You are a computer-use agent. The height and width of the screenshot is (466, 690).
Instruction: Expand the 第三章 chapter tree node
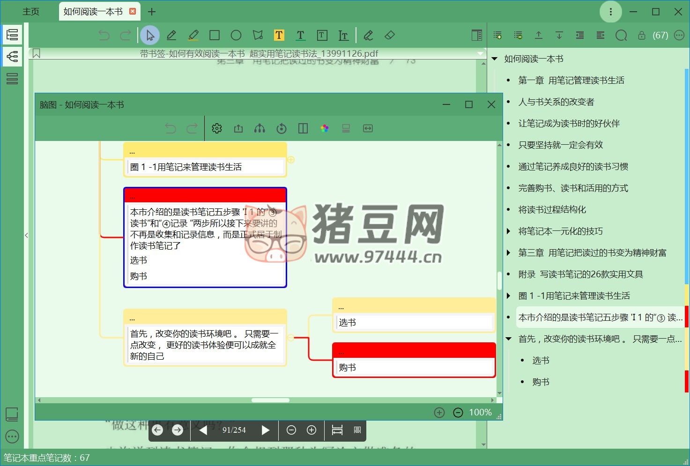coord(509,252)
